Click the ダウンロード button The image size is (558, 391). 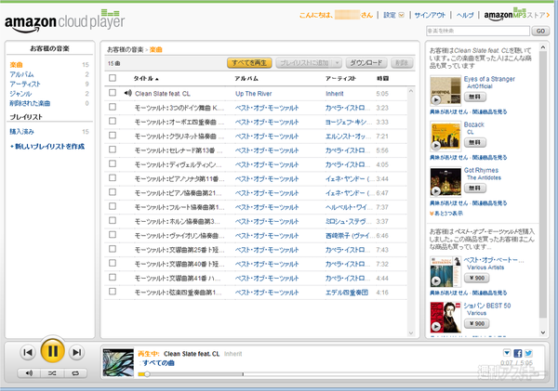(x=366, y=63)
